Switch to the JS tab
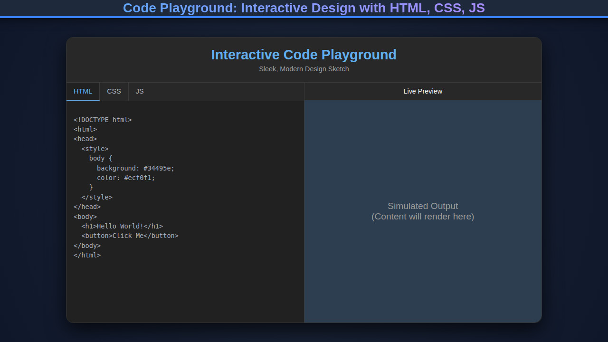 (140, 91)
